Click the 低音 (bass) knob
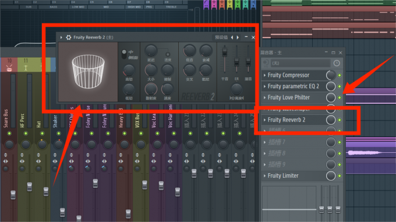This screenshot has width=396, height=222. (x=189, y=51)
